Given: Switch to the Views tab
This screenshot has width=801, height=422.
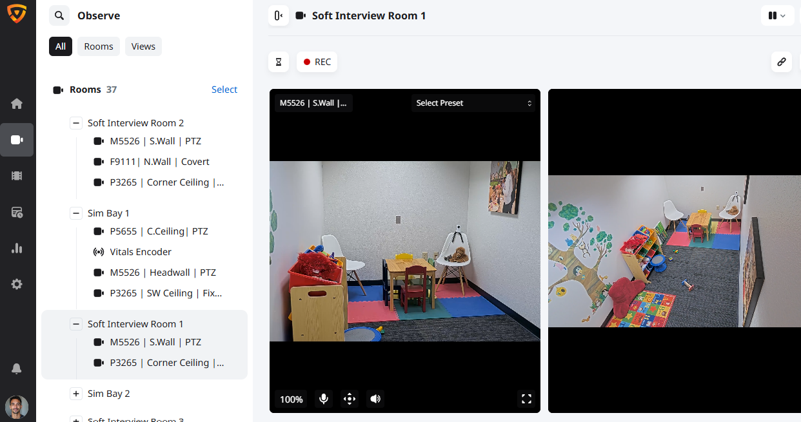Looking at the screenshot, I should pos(143,46).
